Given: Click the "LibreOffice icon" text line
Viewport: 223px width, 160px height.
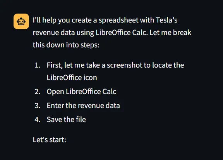Looking at the screenshot, I should [x=72, y=78].
